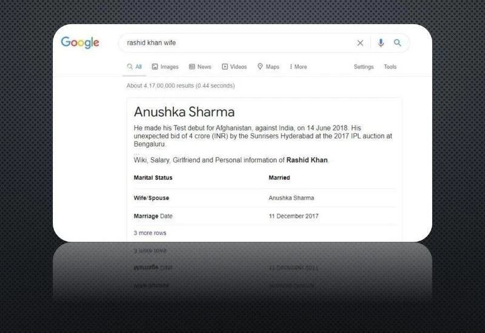Expand '3 more rows' in the table
Screen dimensions: 485x333
pyautogui.click(x=150, y=233)
